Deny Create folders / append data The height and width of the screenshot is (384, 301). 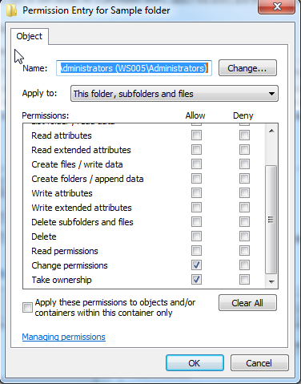coord(244,179)
